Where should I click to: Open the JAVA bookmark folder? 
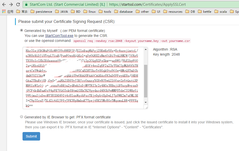click(x=61, y=11)
